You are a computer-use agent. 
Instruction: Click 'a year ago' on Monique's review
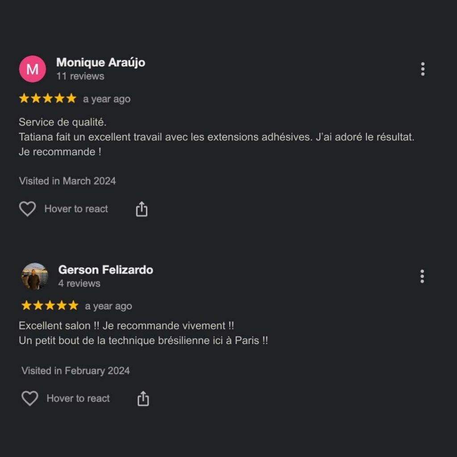107,99
